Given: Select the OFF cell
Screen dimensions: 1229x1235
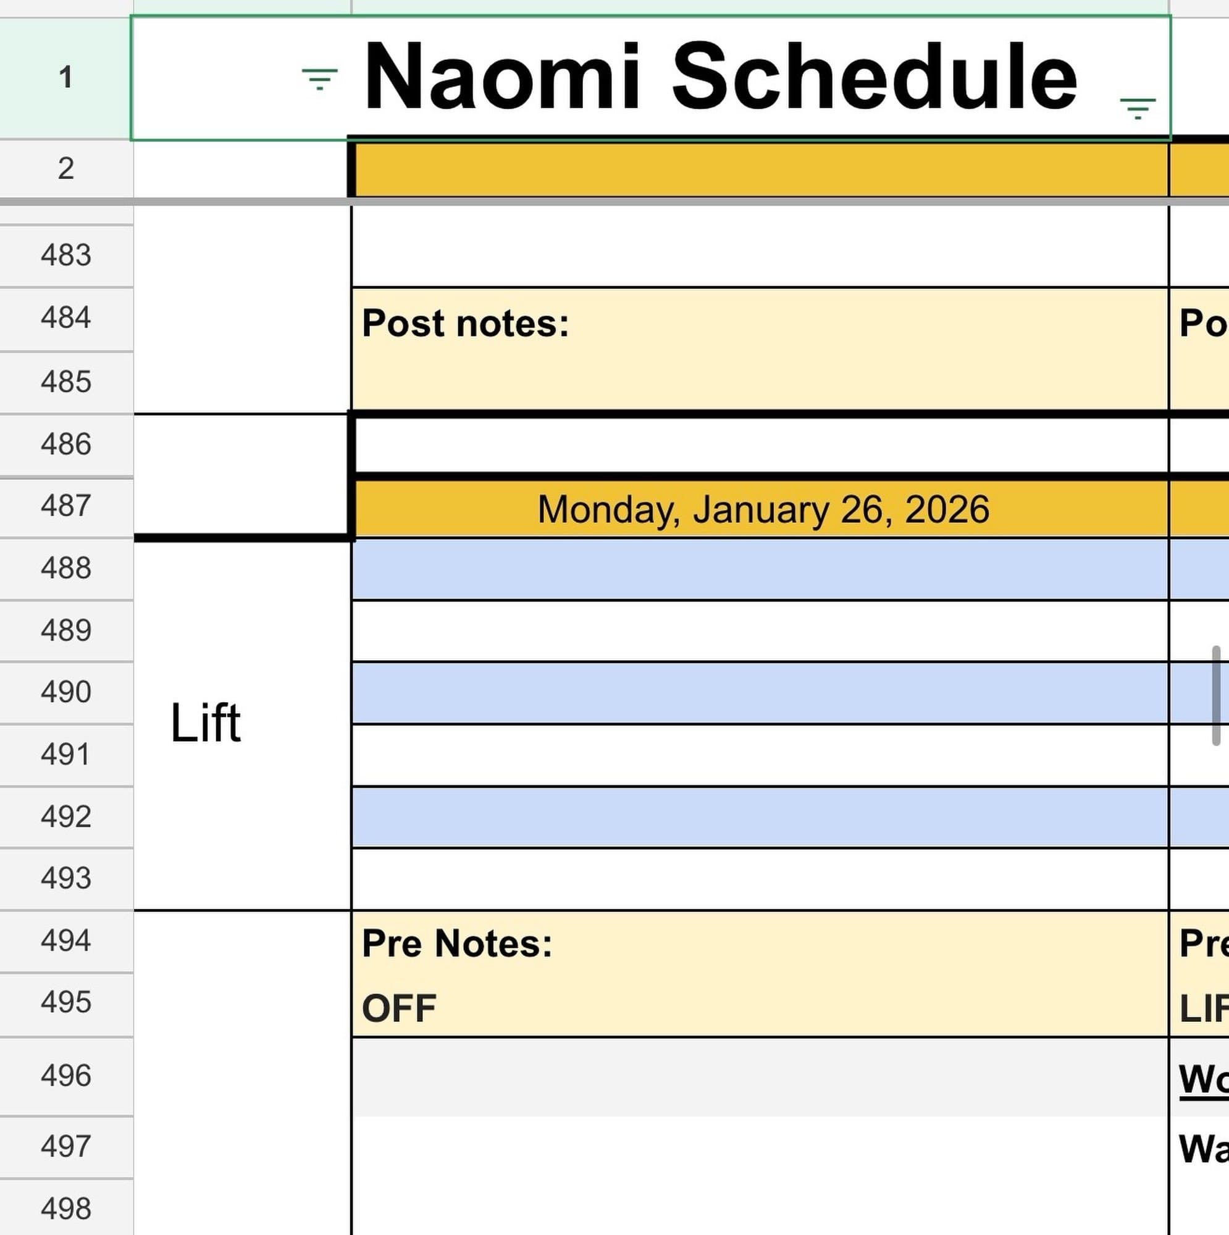Looking at the screenshot, I should 759,1008.
